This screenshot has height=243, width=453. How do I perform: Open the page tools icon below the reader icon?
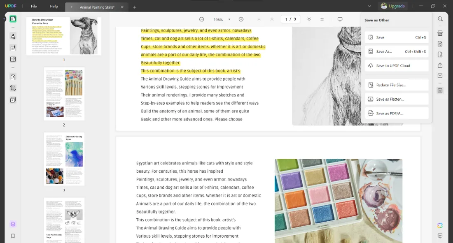point(13,59)
